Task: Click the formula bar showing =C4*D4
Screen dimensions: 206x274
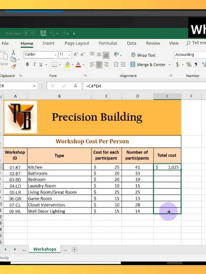Action: [x=145, y=86]
